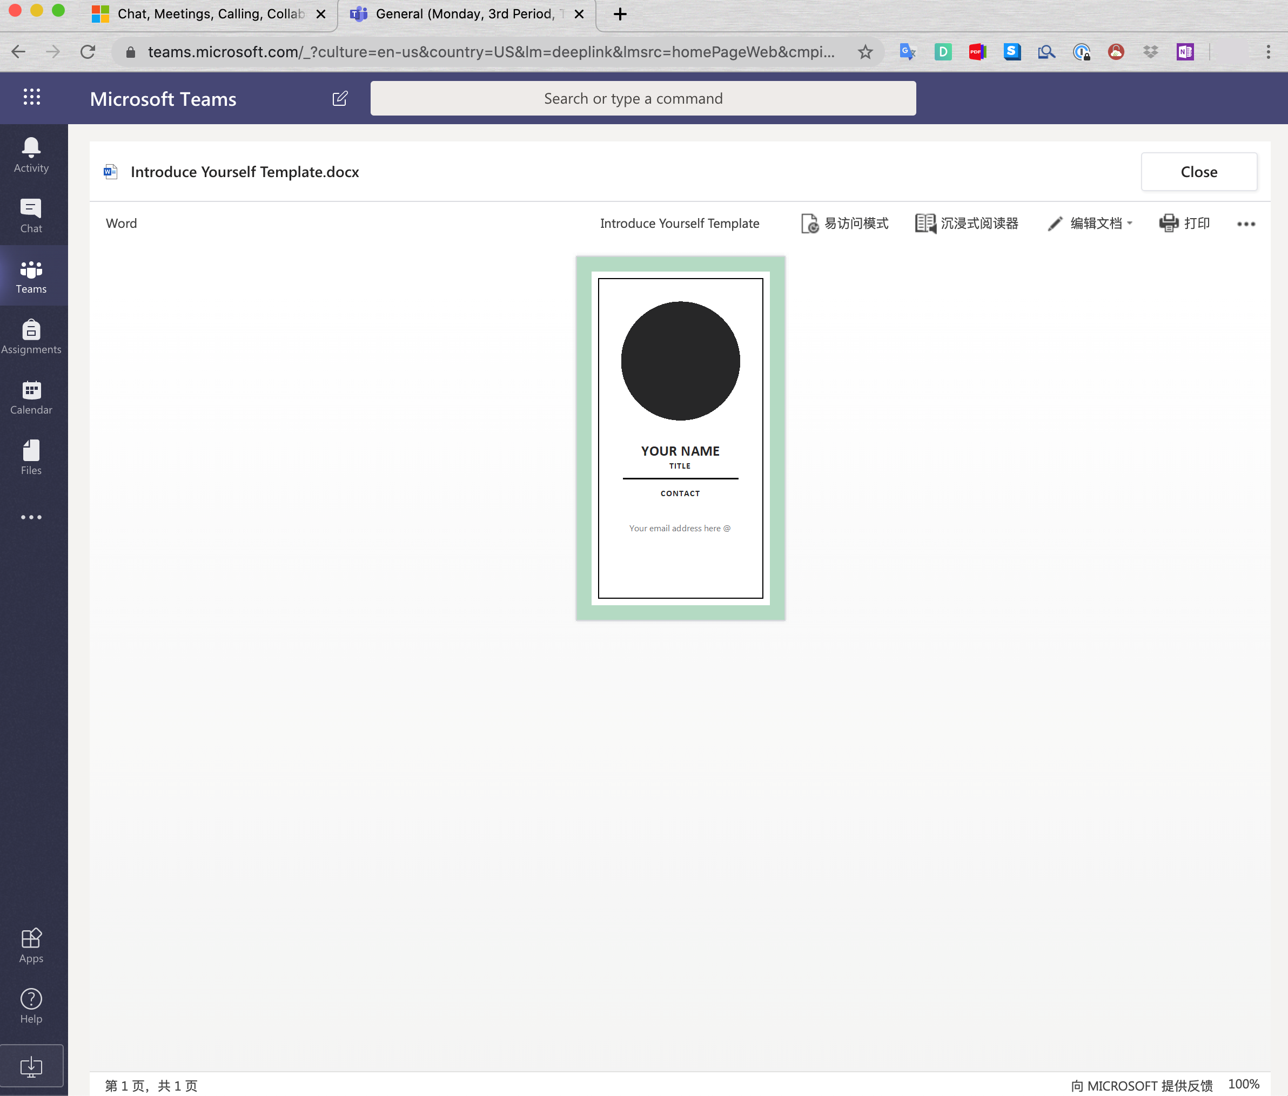Open more options ellipsis in Word toolbar
The height and width of the screenshot is (1096, 1288).
(x=1246, y=224)
